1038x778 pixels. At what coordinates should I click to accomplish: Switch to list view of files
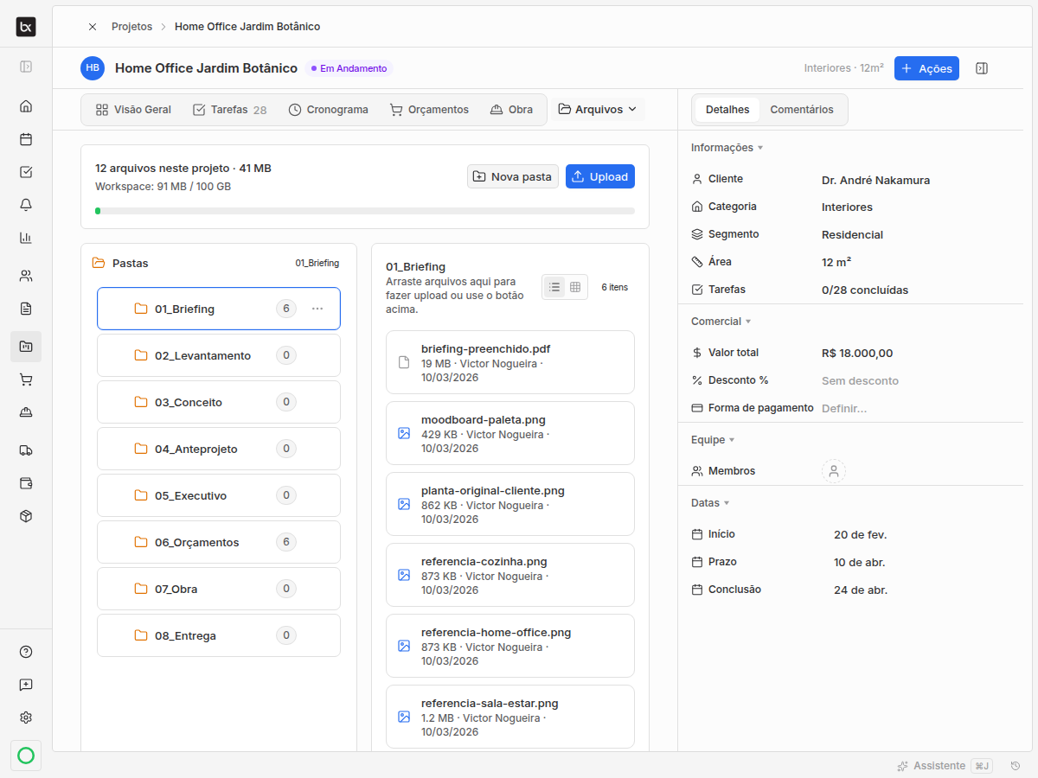point(554,287)
